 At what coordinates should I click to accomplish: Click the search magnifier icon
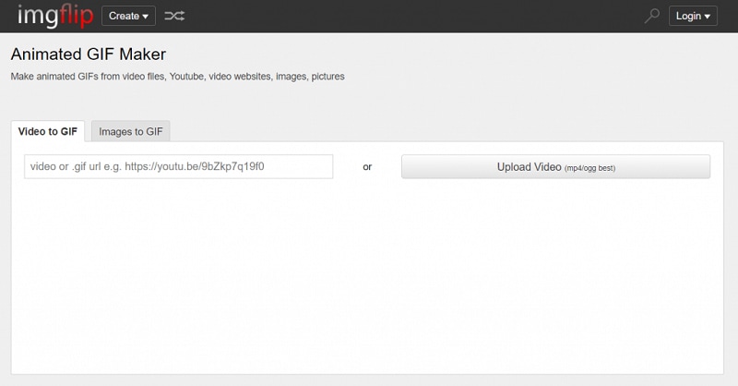click(652, 16)
